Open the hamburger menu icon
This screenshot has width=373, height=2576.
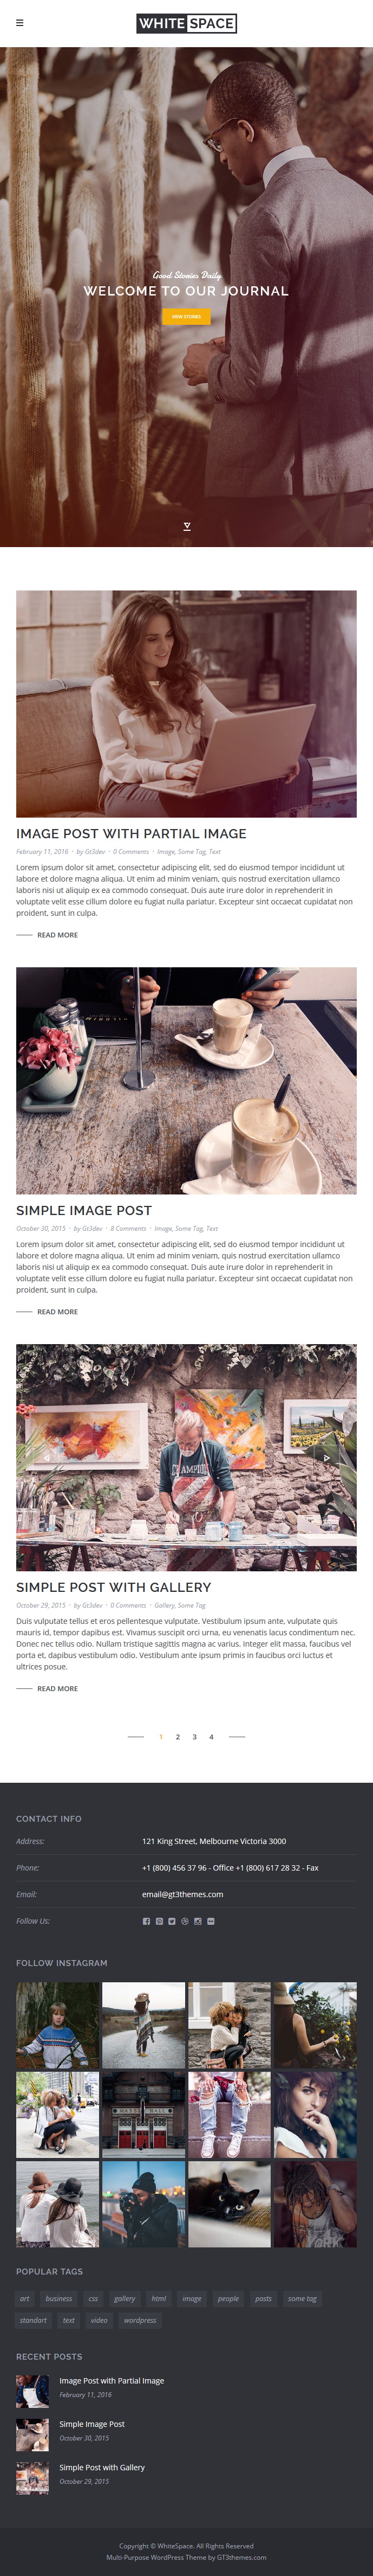20,23
